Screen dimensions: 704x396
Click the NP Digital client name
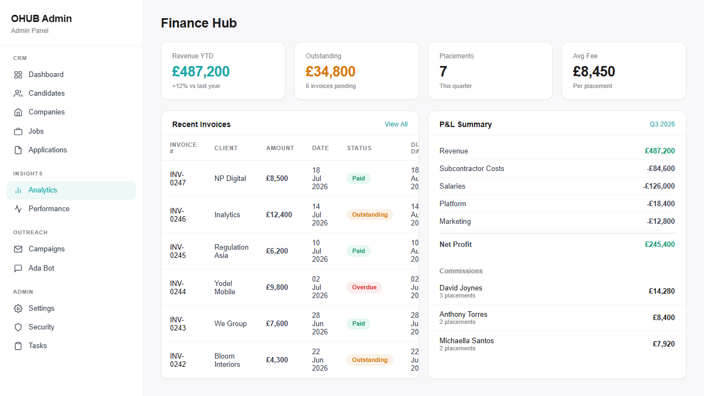[230, 179]
